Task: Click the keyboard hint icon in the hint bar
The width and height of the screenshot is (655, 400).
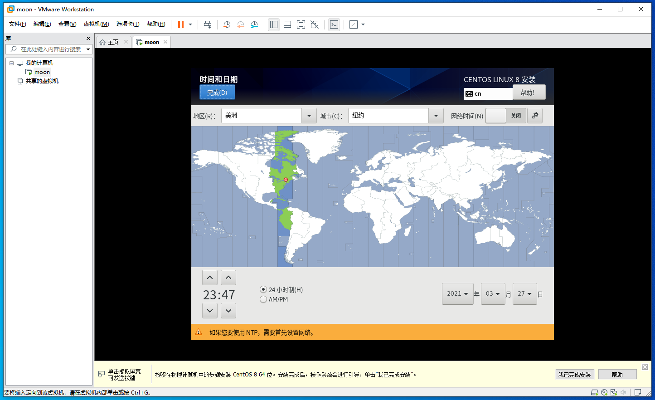Action: click(102, 374)
